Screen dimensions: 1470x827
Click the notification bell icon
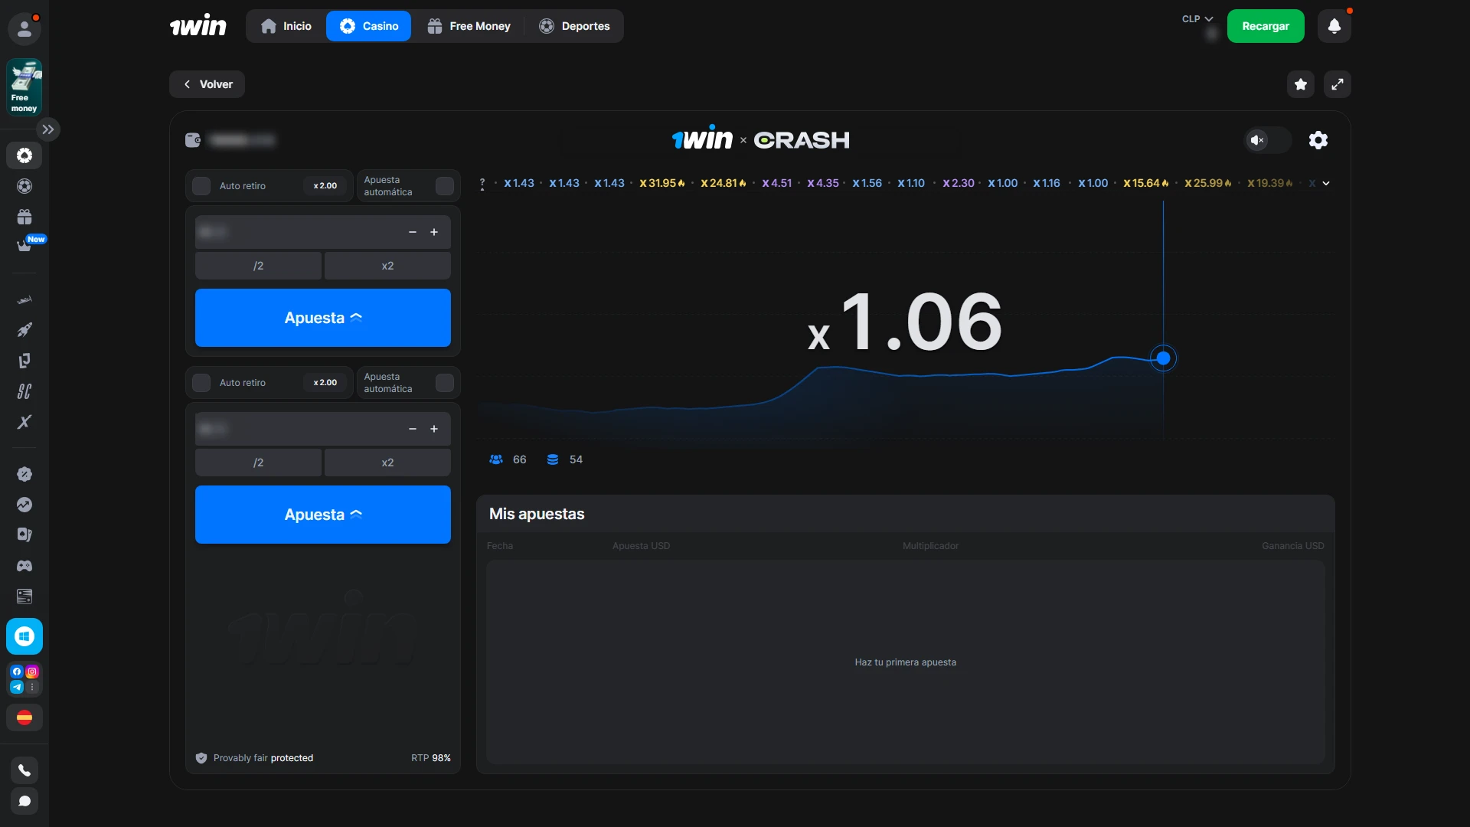[x=1334, y=26]
